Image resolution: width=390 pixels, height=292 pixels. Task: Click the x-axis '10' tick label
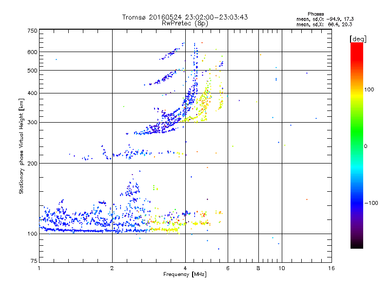[x=282, y=268]
